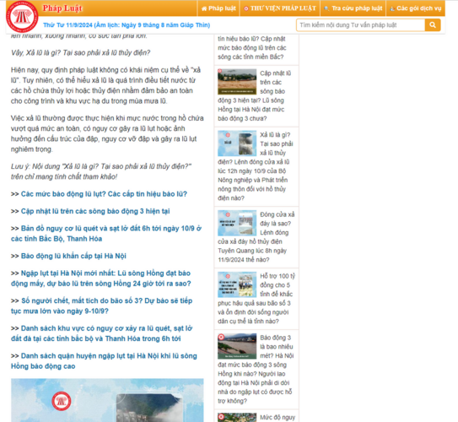Screen dimensions: 458x422
Task: Click the Pháp Luật round logo
Action: coord(22,16)
